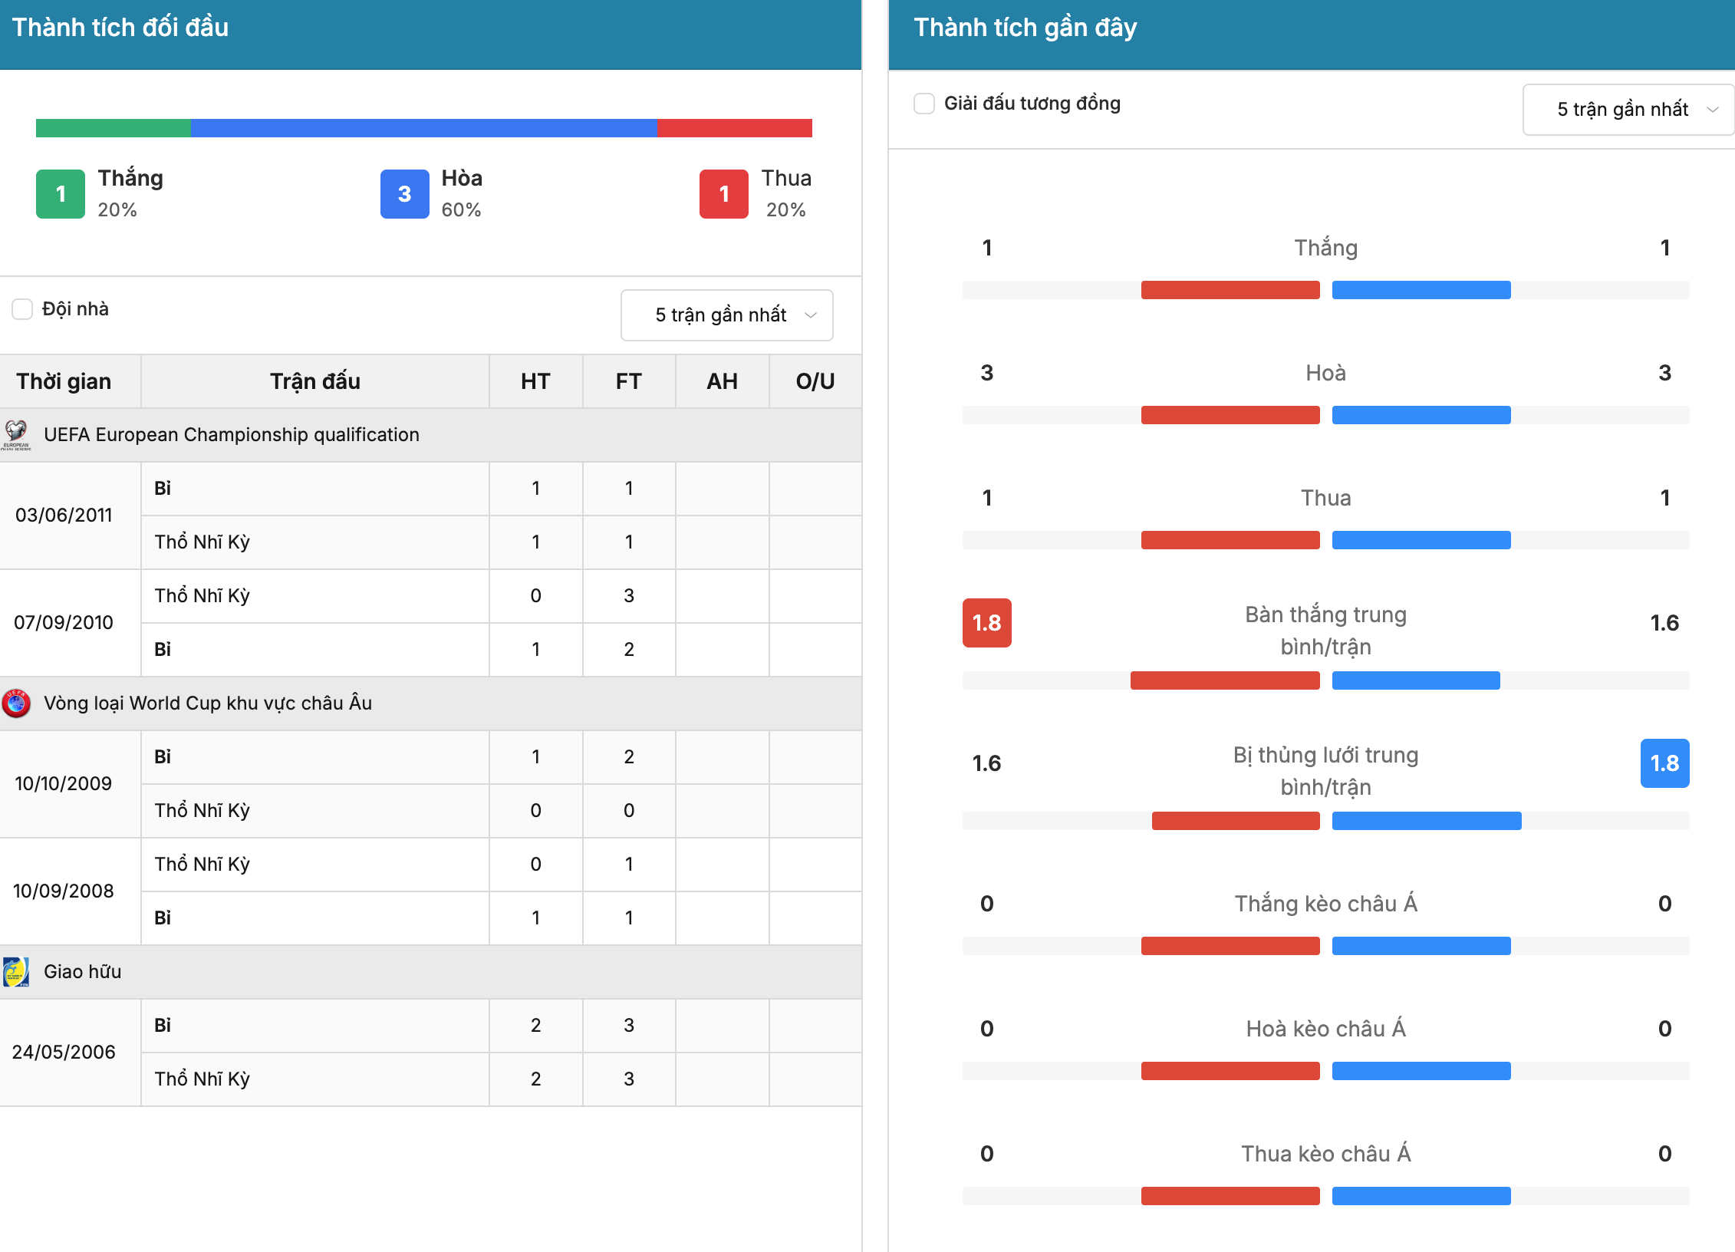Click the blue bar under Hoà stat

[1421, 415]
